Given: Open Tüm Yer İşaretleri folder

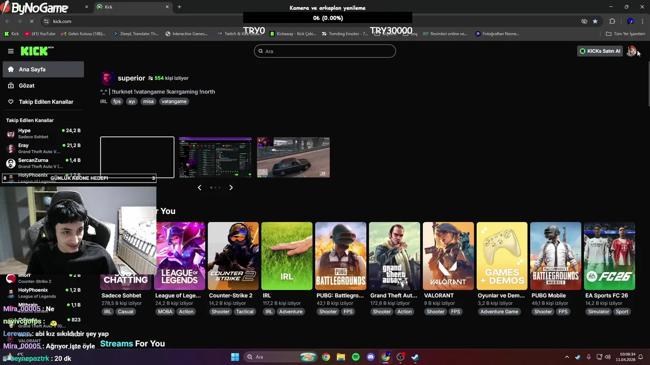Looking at the screenshot, I should 626,34.
